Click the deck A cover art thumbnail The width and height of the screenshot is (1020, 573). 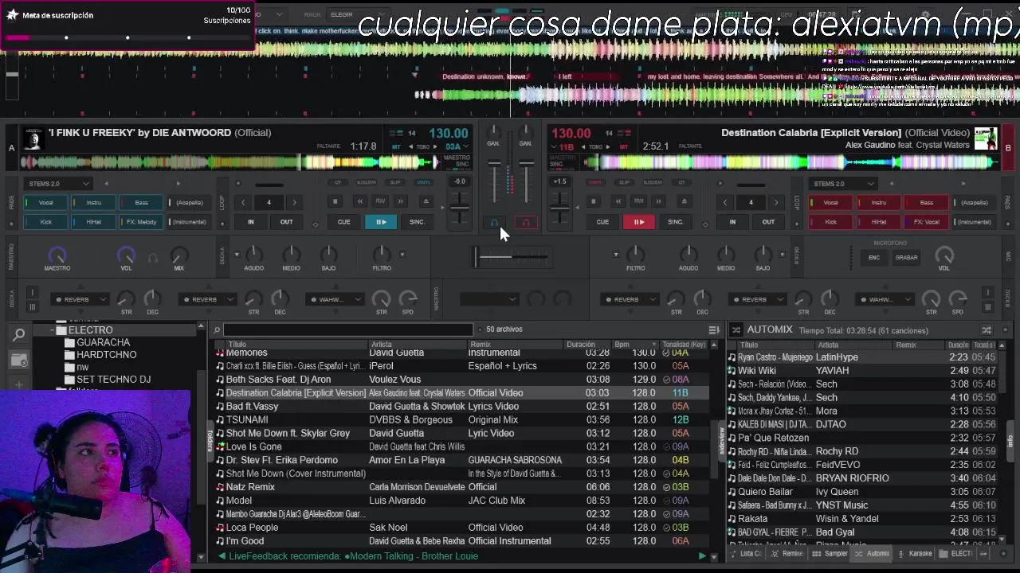click(x=33, y=139)
